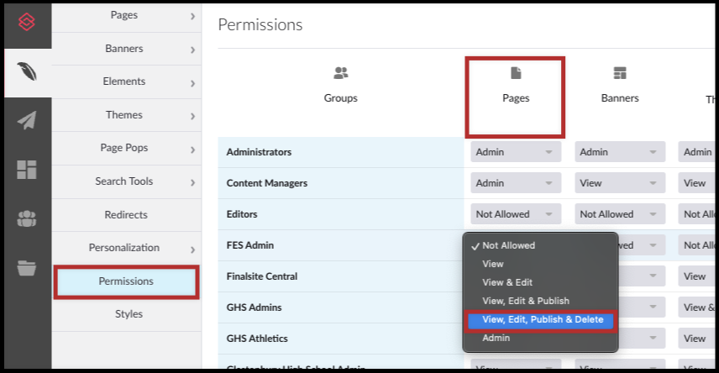
Task: Open Administrators Pages permission dropdown
Action: point(516,152)
